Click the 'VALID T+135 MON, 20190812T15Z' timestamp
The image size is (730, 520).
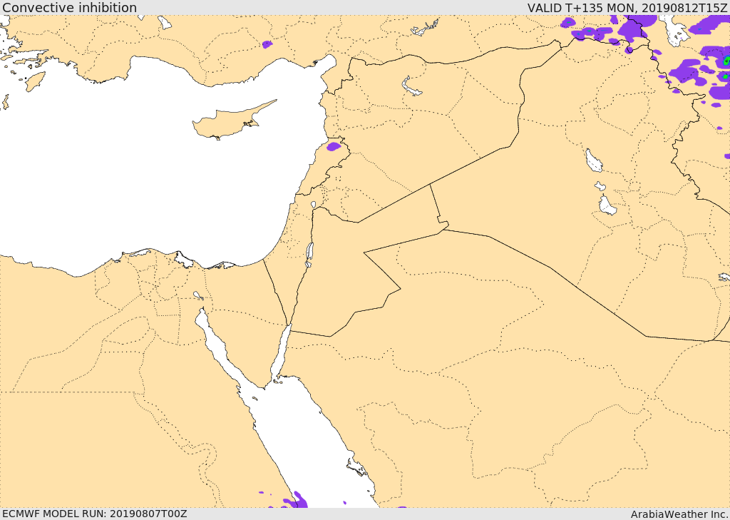tap(627, 7)
